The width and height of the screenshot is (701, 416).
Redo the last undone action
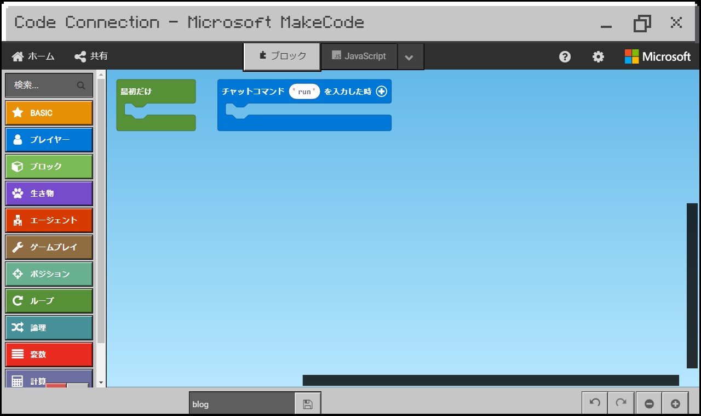(621, 403)
